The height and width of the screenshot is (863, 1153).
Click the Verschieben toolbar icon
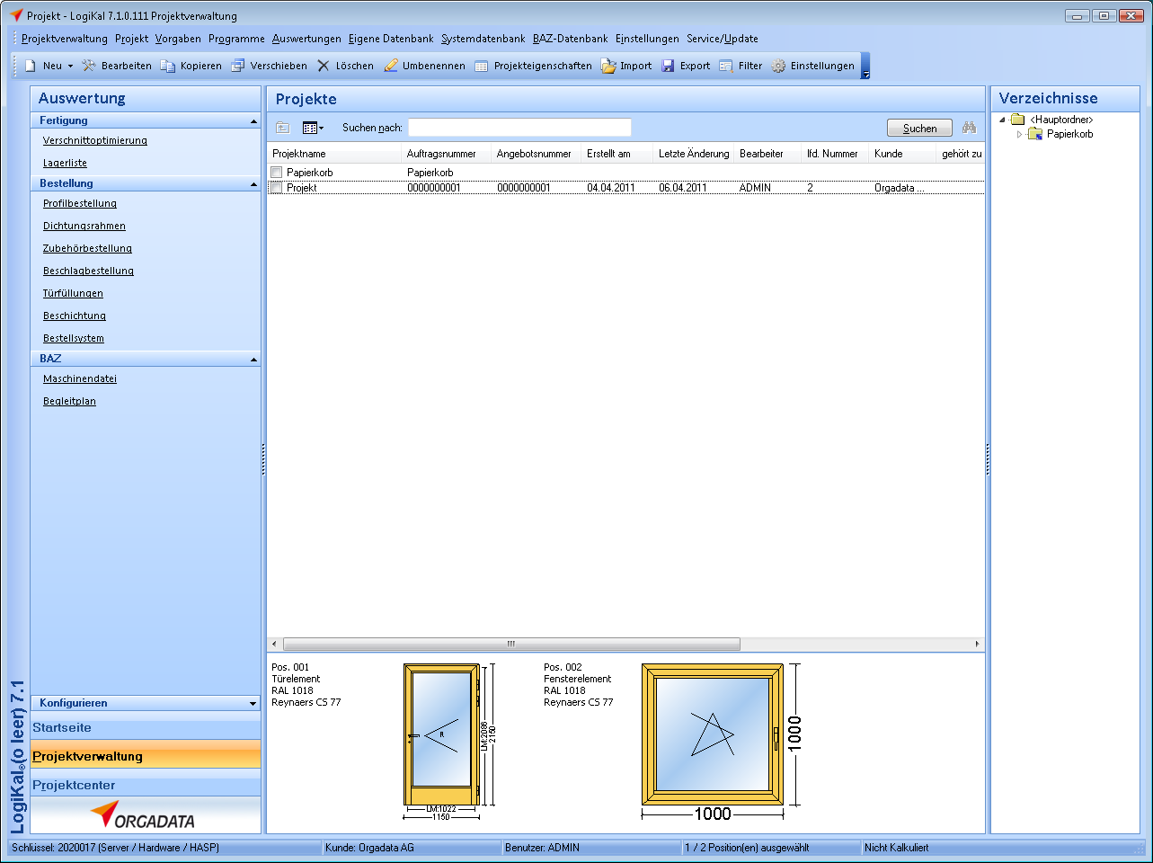237,66
